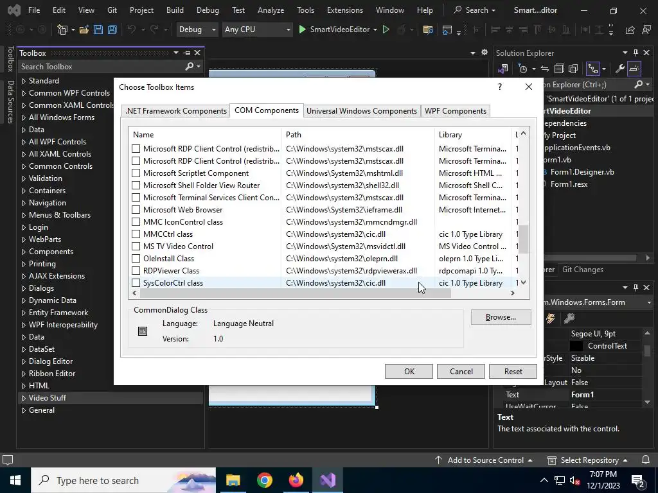Open Chrome from the taskbar
658x493 pixels.
click(x=264, y=480)
